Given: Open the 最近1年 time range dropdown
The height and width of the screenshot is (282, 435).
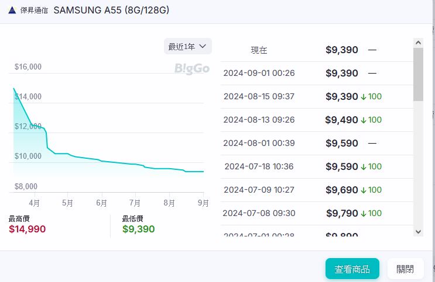Looking at the screenshot, I should click(187, 46).
